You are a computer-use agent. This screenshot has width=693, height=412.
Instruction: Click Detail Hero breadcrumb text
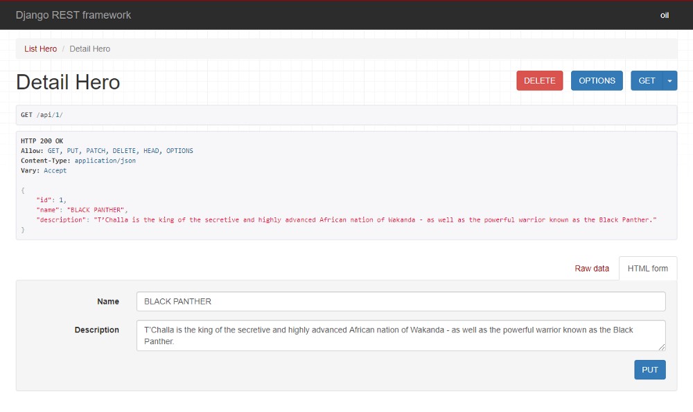[x=89, y=49]
